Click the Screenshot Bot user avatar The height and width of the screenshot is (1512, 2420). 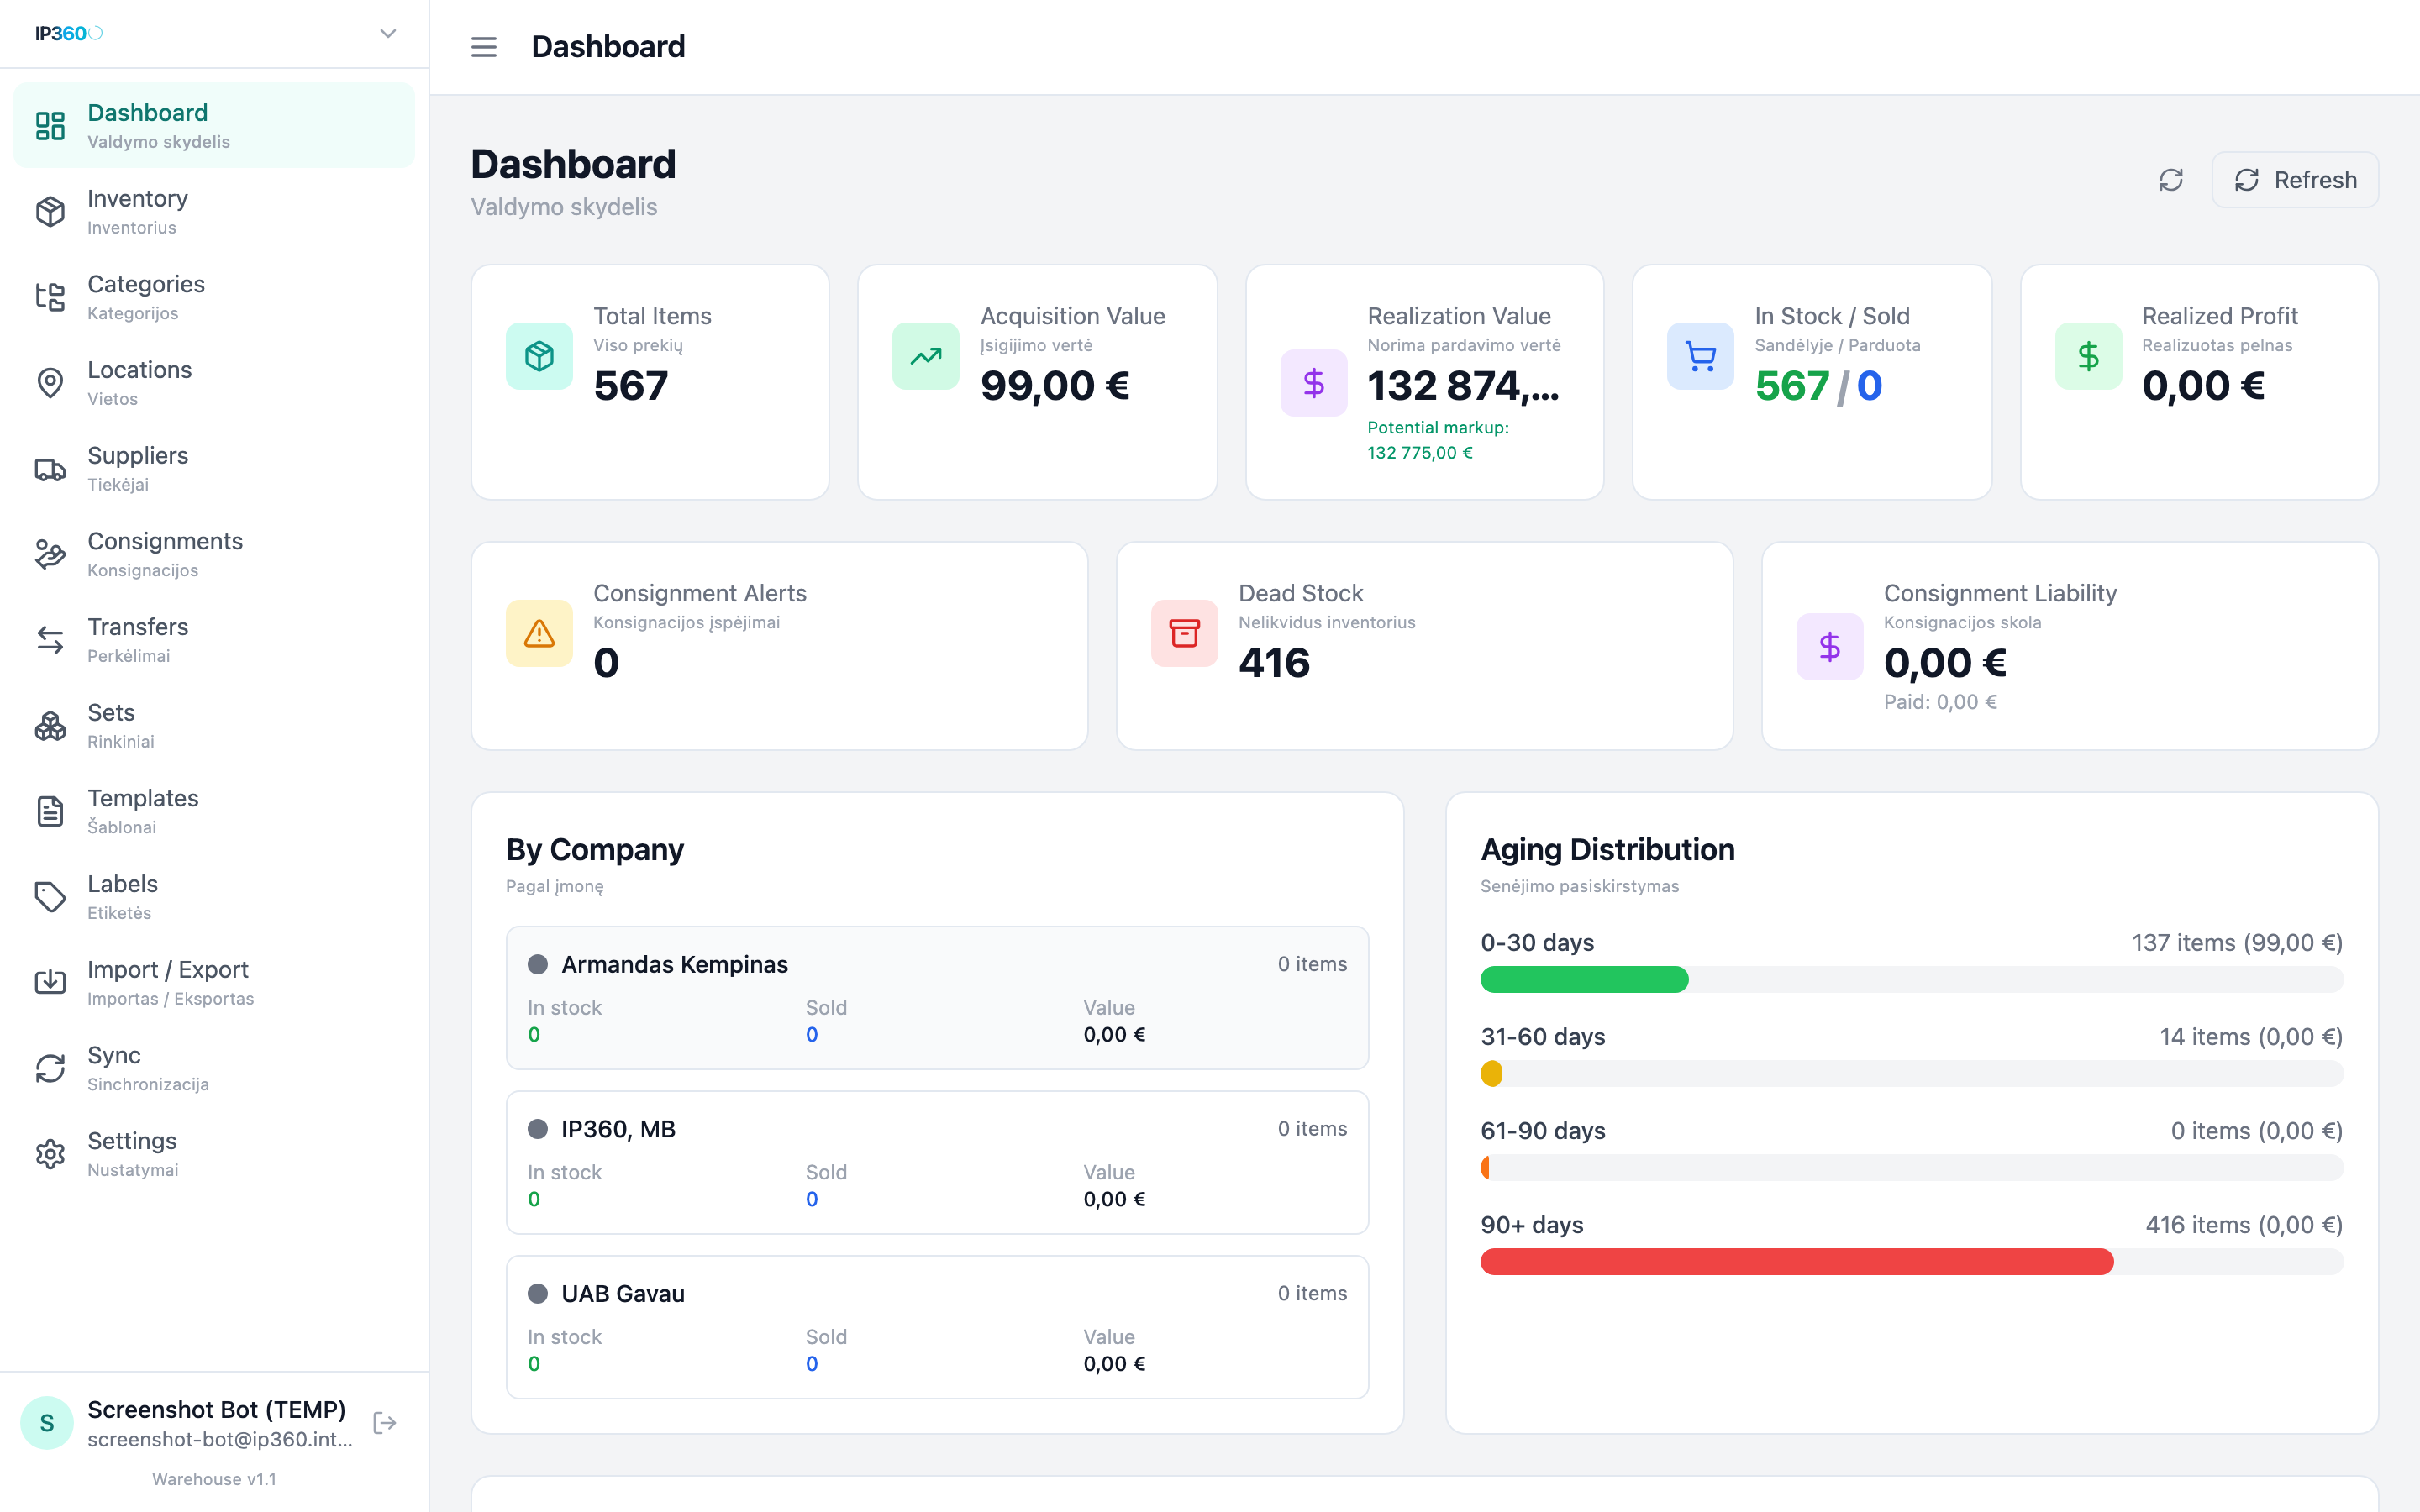click(47, 1423)
